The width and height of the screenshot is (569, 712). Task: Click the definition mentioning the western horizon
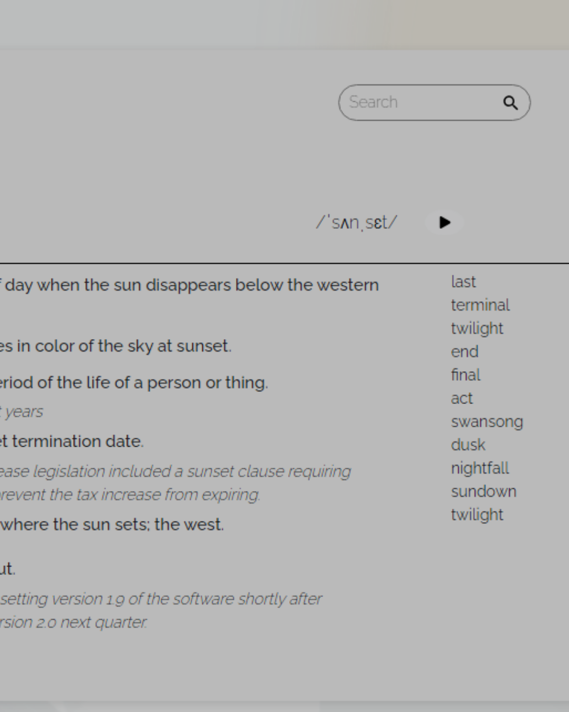click(x=190, y=285)
